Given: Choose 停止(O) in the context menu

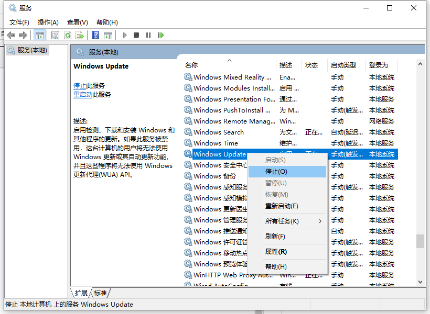Looking at the screenshot, I should pos(287,172).
